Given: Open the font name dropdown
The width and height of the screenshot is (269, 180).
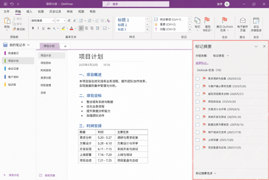Looking at the screenshot, I should click(x=53, y=21).
